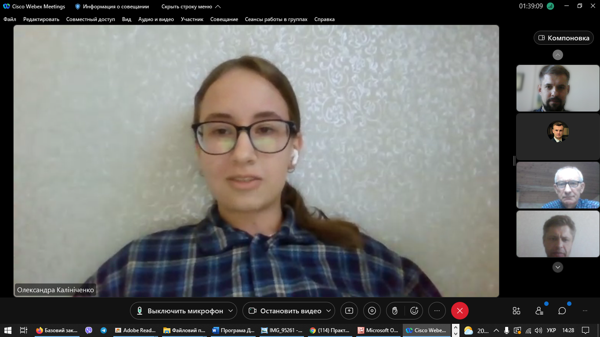This screenshot has height=337, width=600.
Task: Click the share content icon
Action: coord(349,311)
